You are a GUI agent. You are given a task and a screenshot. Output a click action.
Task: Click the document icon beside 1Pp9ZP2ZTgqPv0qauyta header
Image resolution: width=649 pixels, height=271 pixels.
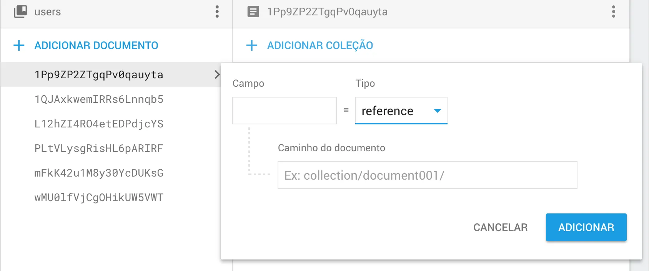253,12
